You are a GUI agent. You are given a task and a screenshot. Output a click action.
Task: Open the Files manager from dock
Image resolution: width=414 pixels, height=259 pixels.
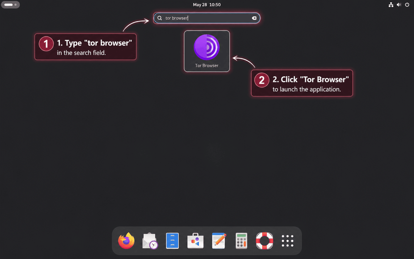[x=172, y=241]
